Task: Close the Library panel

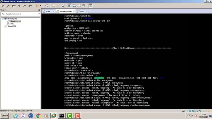Action: 39,10
